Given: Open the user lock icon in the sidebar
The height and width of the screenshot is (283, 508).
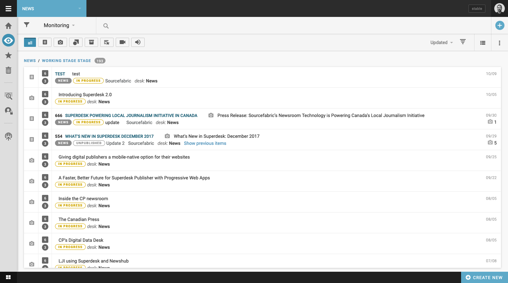Looking at the screenshot, I should pos(8,111).
